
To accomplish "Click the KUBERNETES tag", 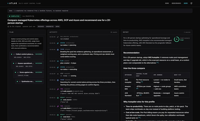I will point(50,27).
